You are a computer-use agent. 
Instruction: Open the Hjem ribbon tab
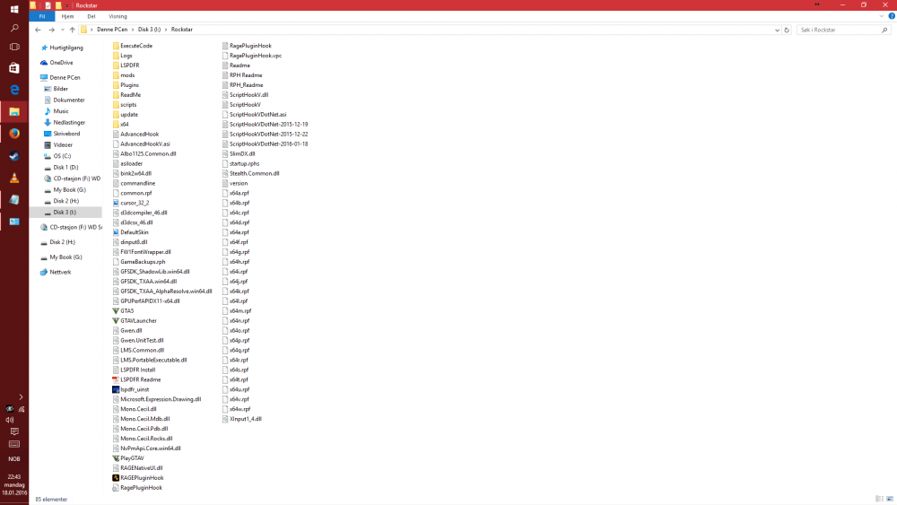67,16
